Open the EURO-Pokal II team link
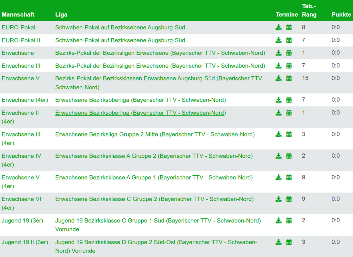The height and width of the screenshot is (257, 353). [x=21, y=40]
